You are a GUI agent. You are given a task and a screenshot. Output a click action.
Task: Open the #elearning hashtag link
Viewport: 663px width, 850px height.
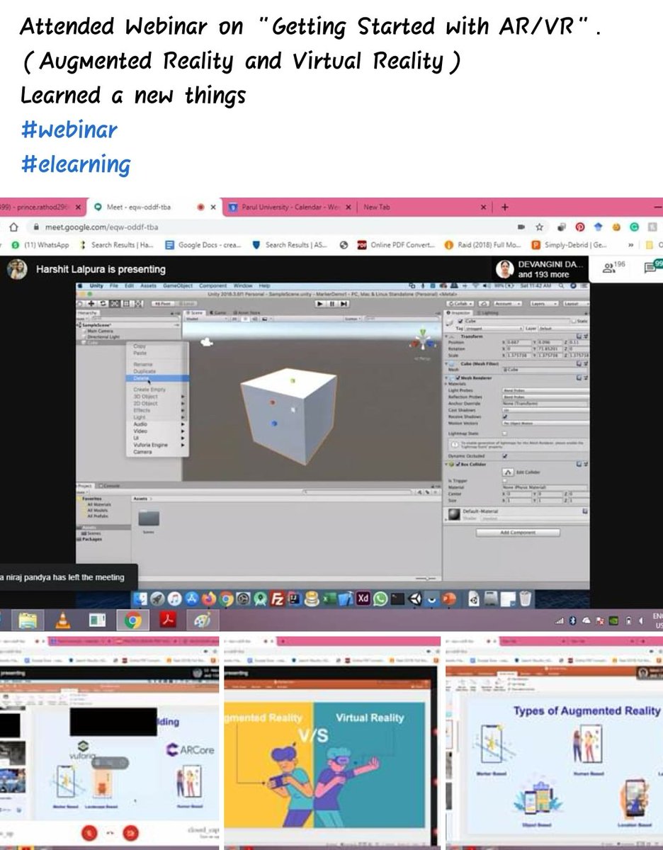76,164
